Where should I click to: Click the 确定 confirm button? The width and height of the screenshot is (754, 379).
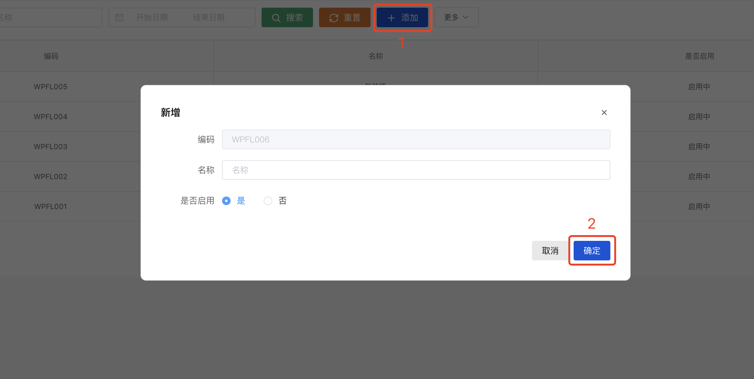pos(592,251)
